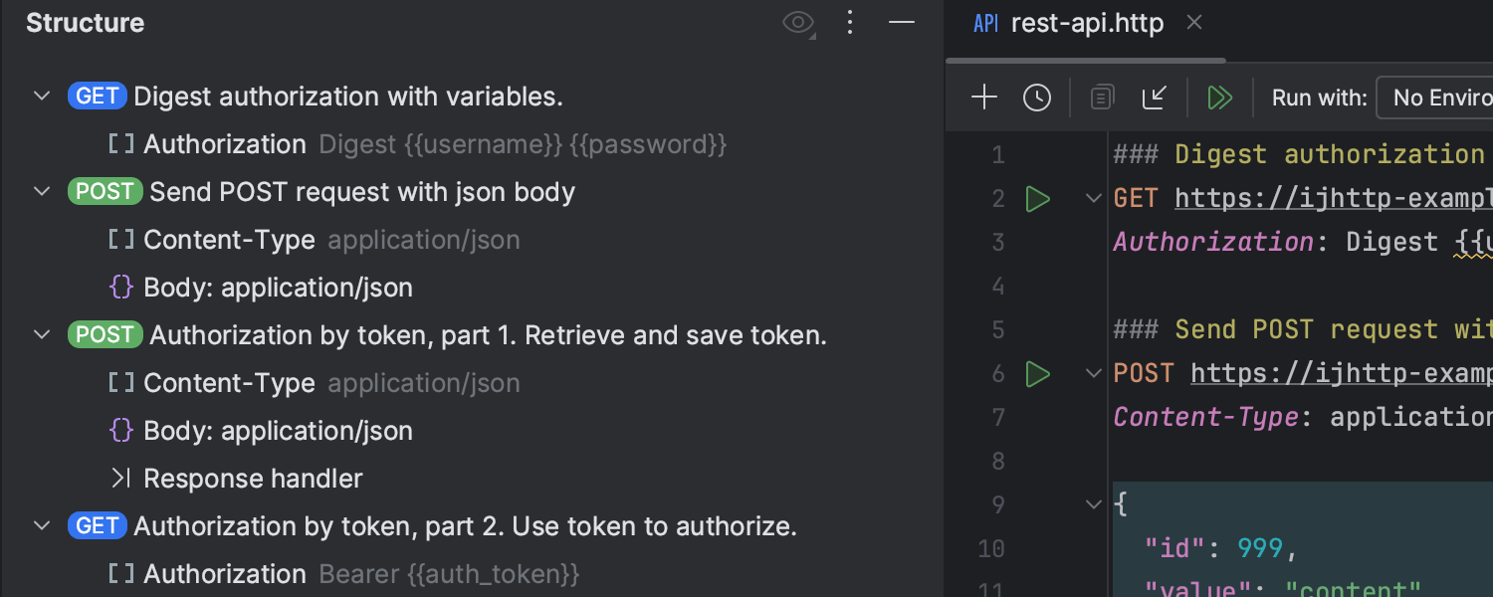Click the examples document icon in the editor toolbar
The width and height of the screenshot is (1493, 597).
click(1102, 98)
